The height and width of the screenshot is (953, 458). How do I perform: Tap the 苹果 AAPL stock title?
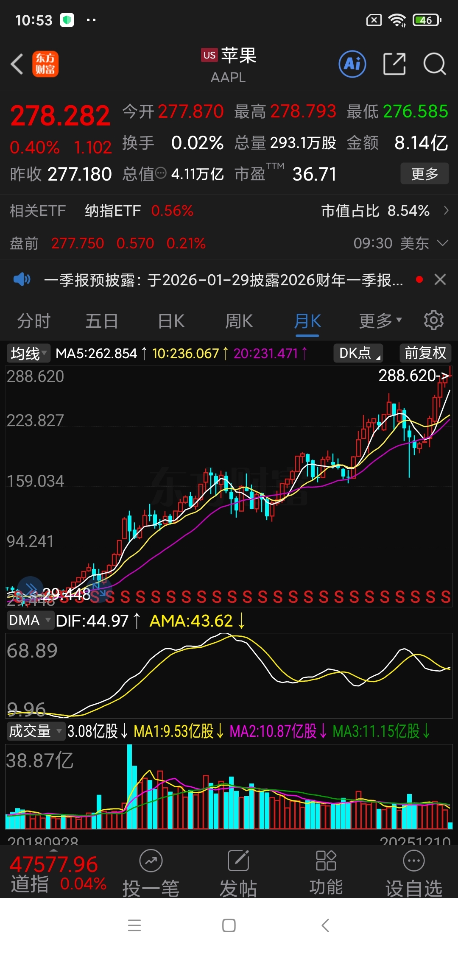pyautogui.click(x=229, y=65)
